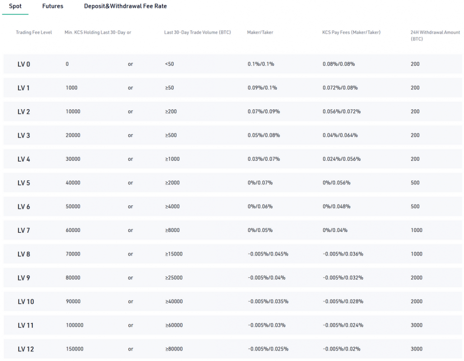Open Deposit&Withdrawal Fee Rate tab

pos(125,6)
